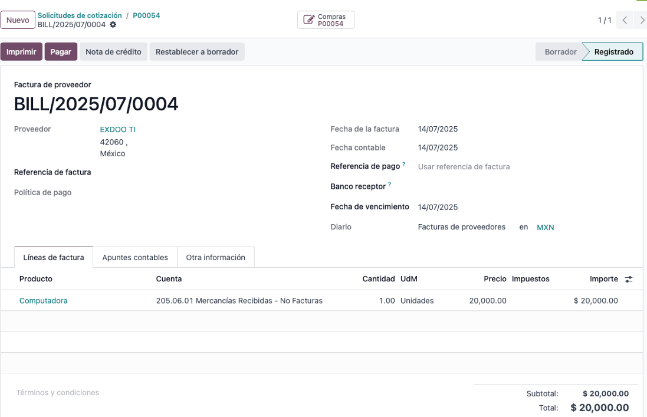Click the Importe column header
The height and width of the screenshot is (417, 647).
pos(604,279)
